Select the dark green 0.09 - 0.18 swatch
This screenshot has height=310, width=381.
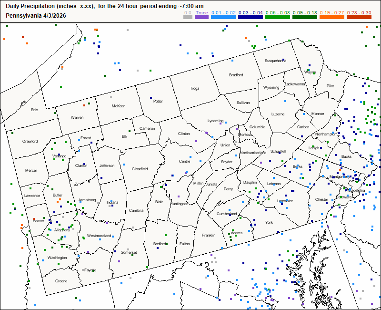[305, 17]
